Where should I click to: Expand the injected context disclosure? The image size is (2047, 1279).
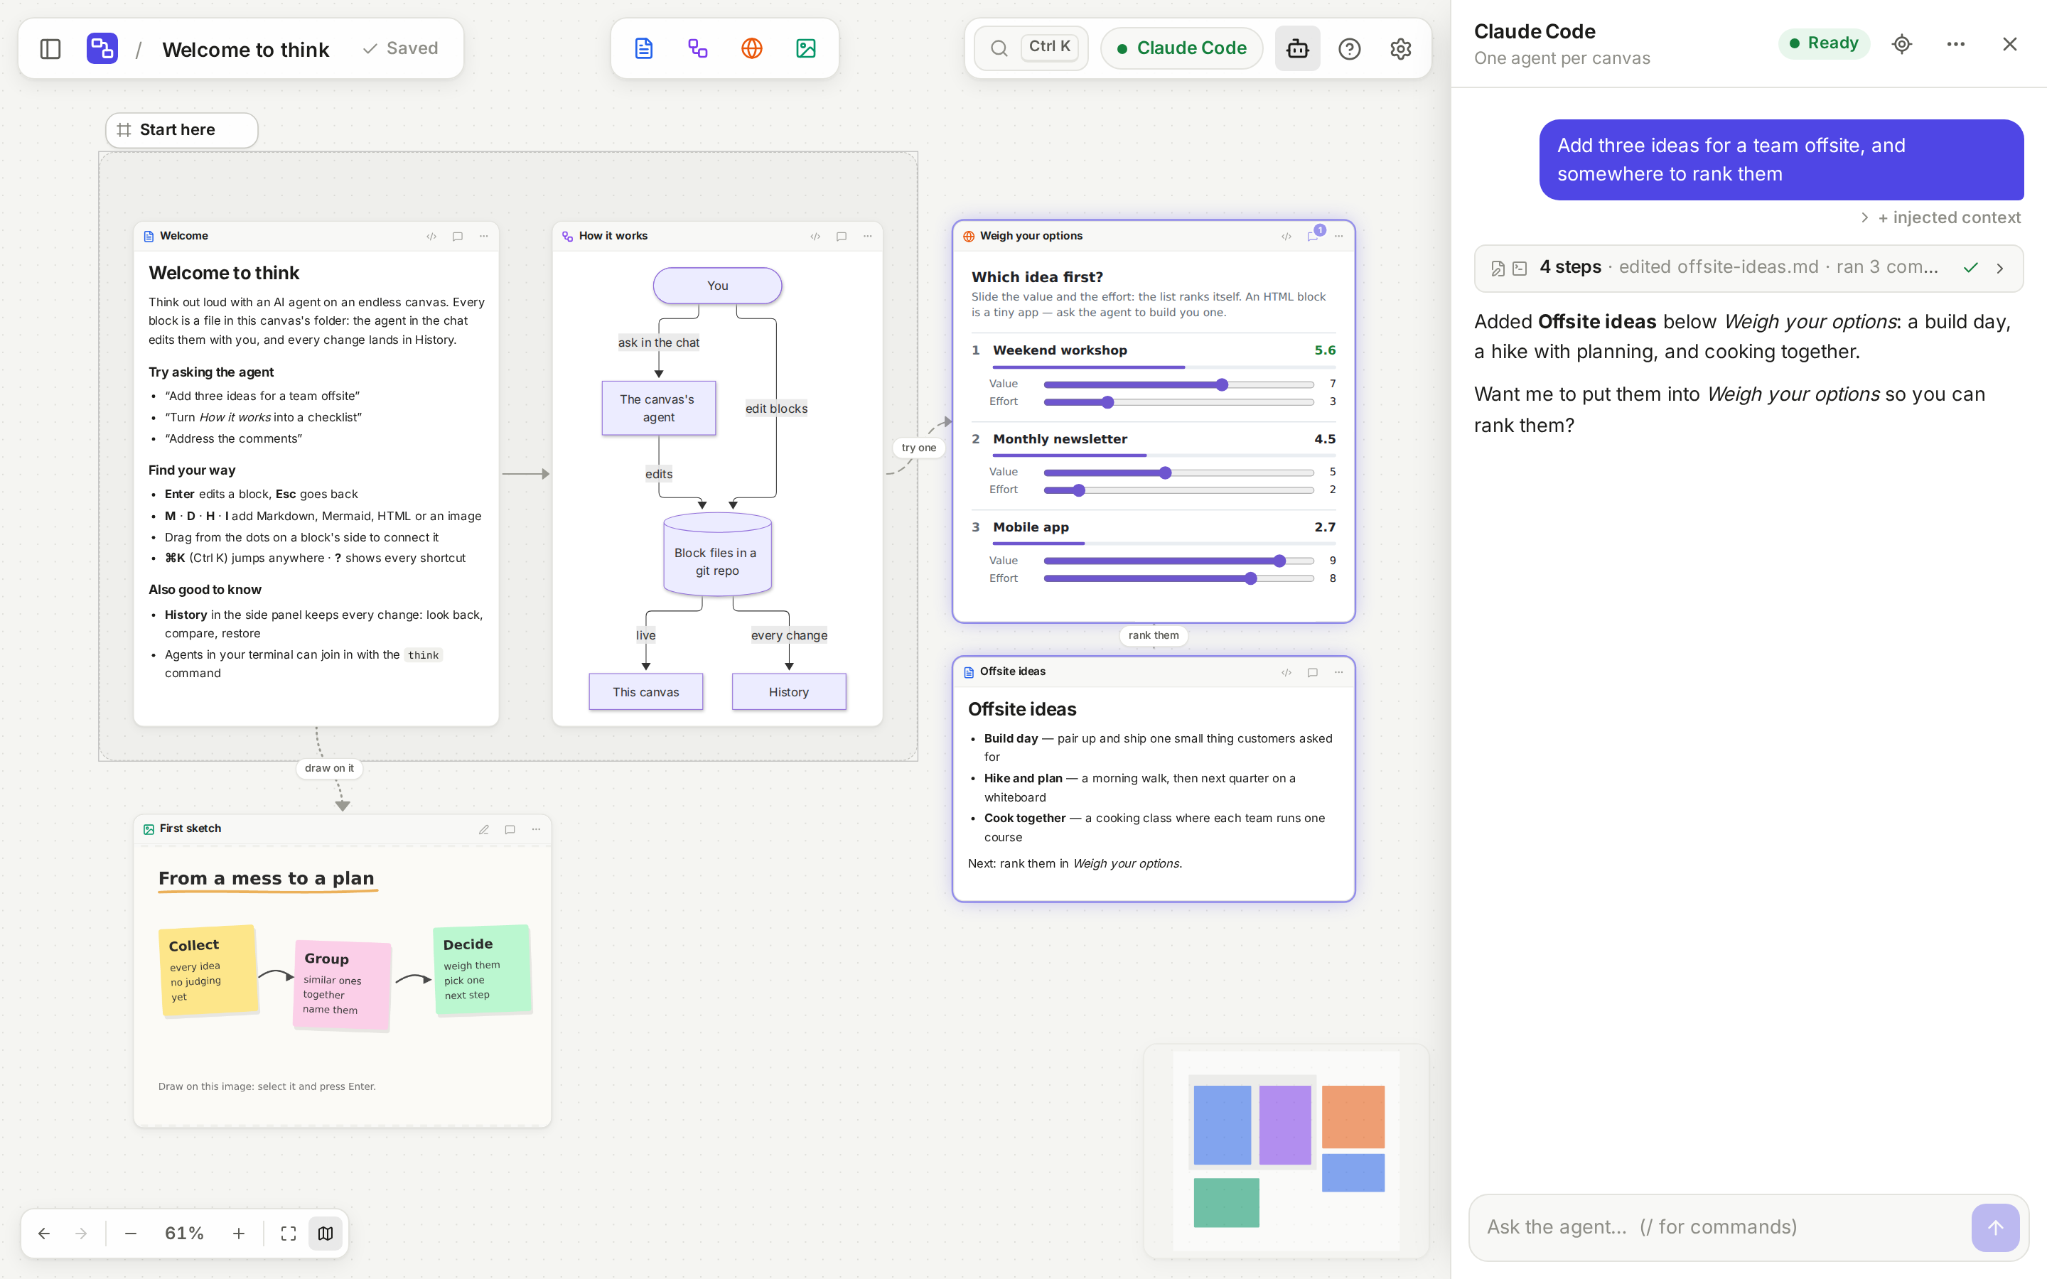coord(1940,217)
